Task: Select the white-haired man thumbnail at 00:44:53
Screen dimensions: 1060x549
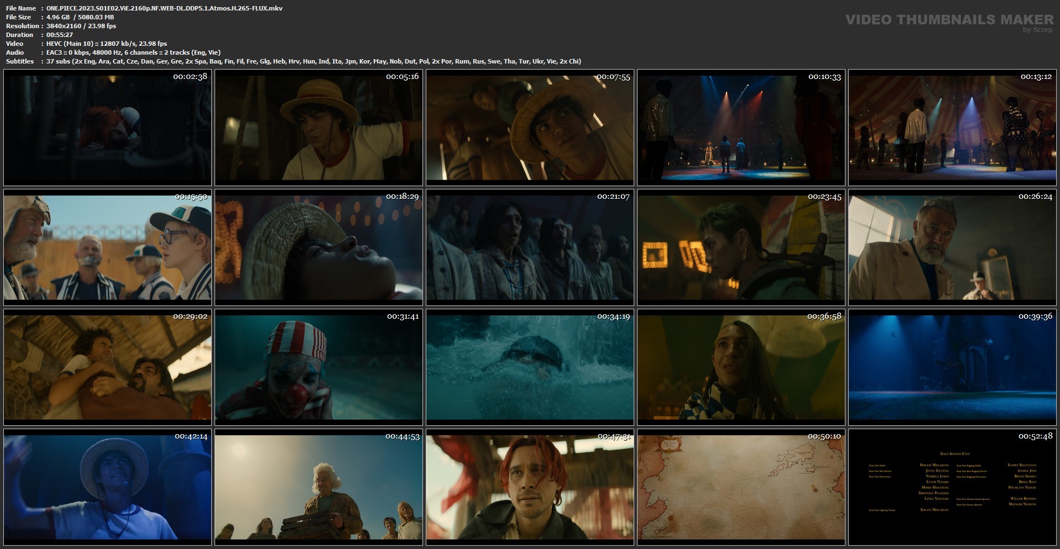Action: click(x=318, y=487)
